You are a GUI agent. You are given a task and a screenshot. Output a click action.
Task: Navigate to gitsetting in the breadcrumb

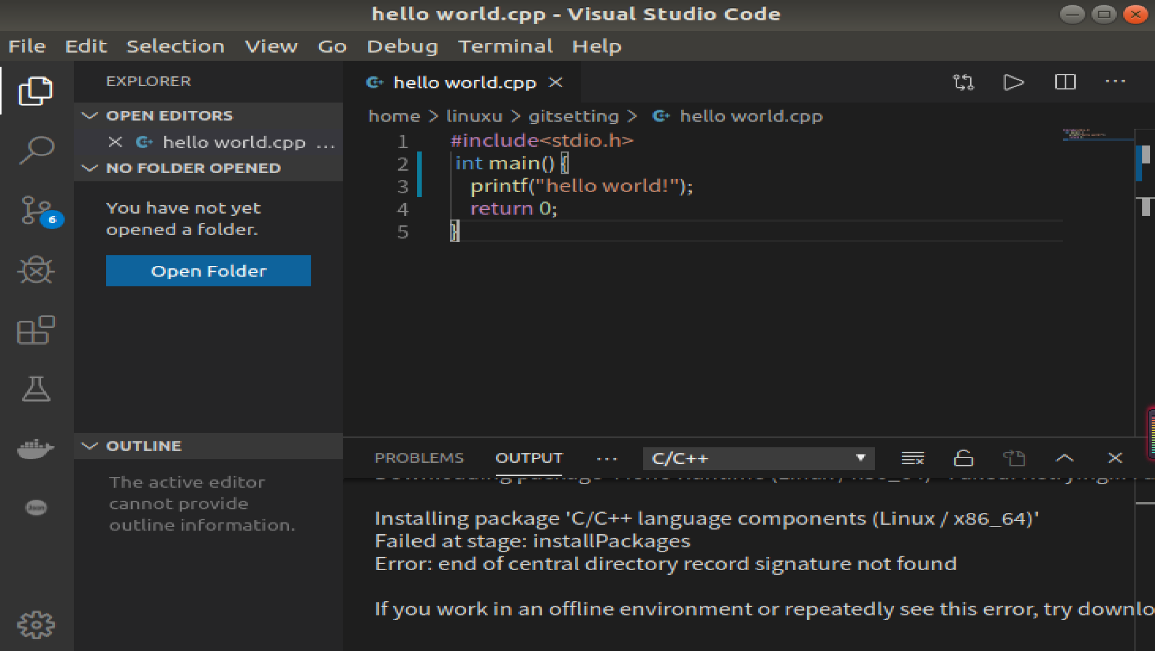[x=574, y=115]
